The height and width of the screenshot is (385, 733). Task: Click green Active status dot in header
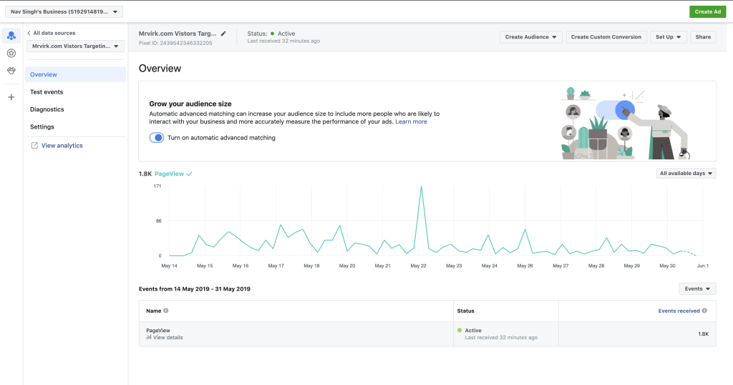(x=273, y=34)
